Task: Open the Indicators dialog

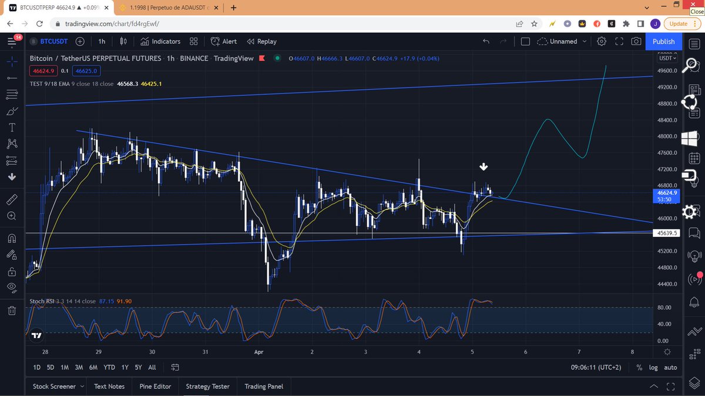Action: point(160,41)
